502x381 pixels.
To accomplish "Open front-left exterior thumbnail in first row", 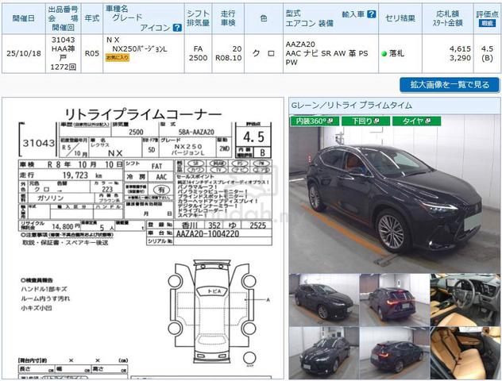I will [x=323, y=300].
